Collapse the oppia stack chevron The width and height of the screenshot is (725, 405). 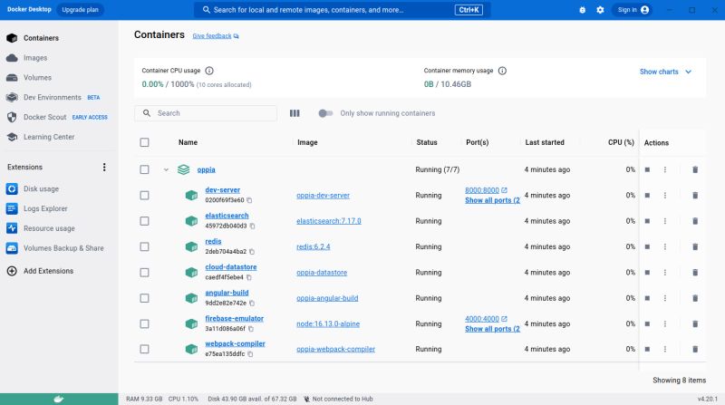click(166, 169)
